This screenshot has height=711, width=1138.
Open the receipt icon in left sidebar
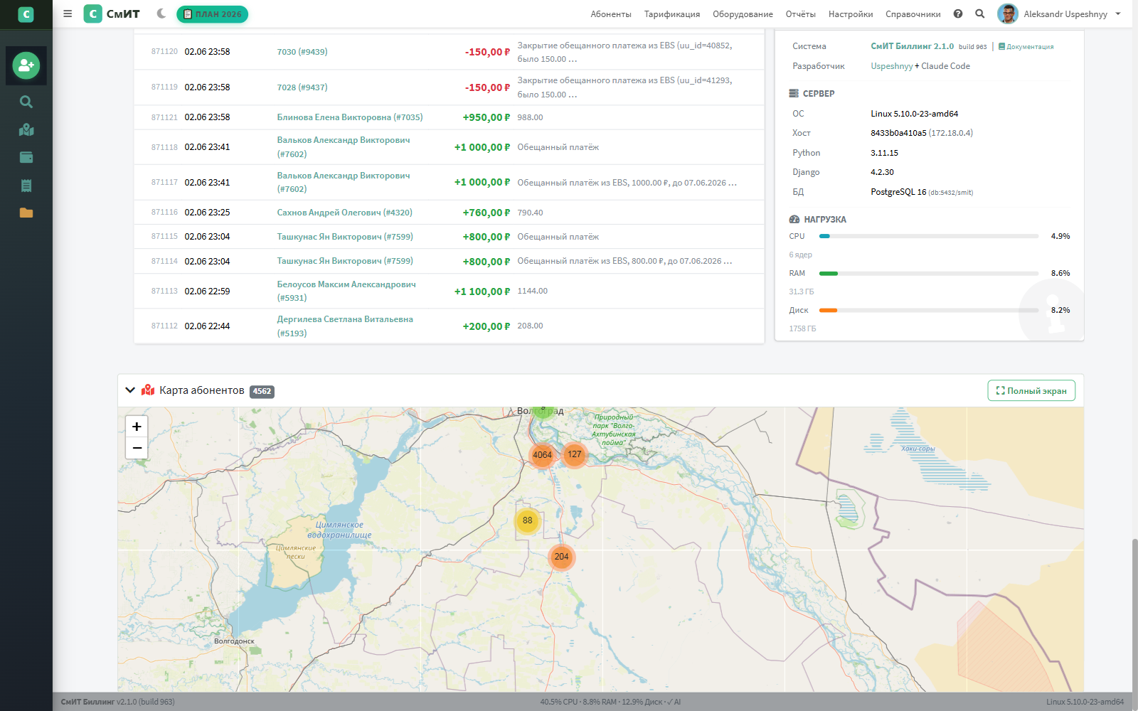click(26, 186)
